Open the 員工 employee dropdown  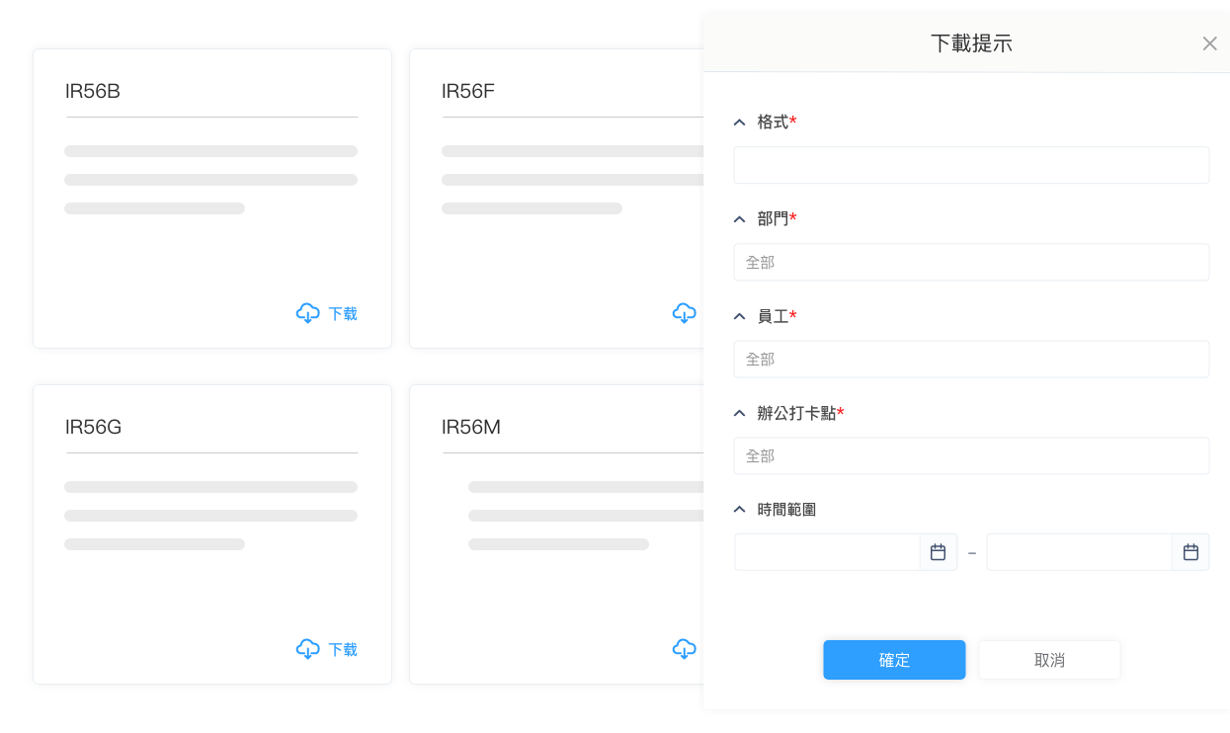point(970,359)
